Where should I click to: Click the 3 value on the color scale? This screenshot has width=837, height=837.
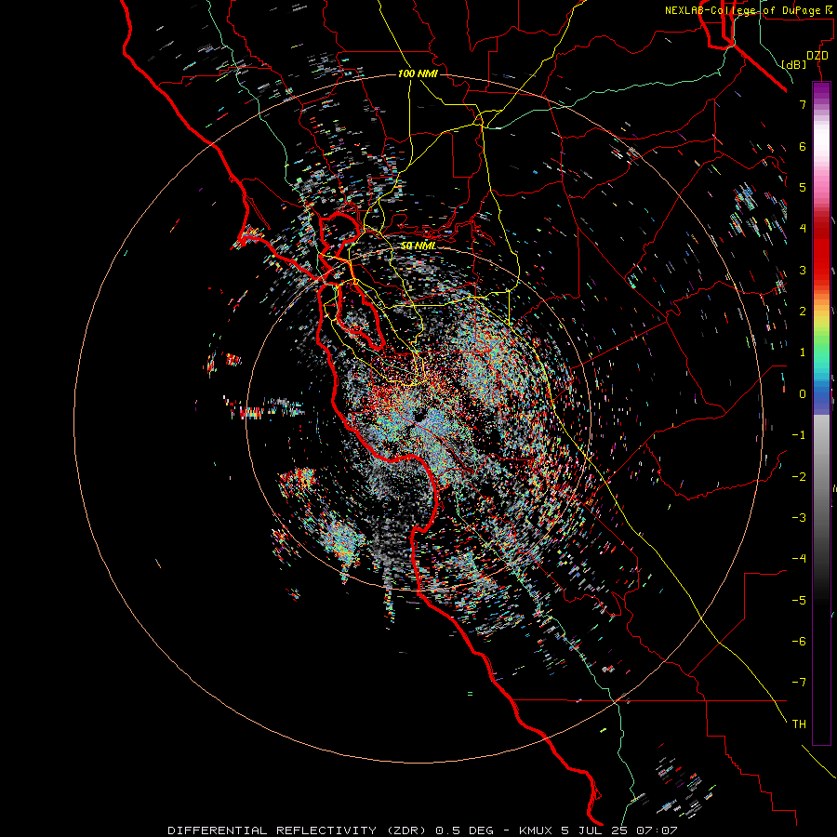pyautogui.click(x=803, y=270)
